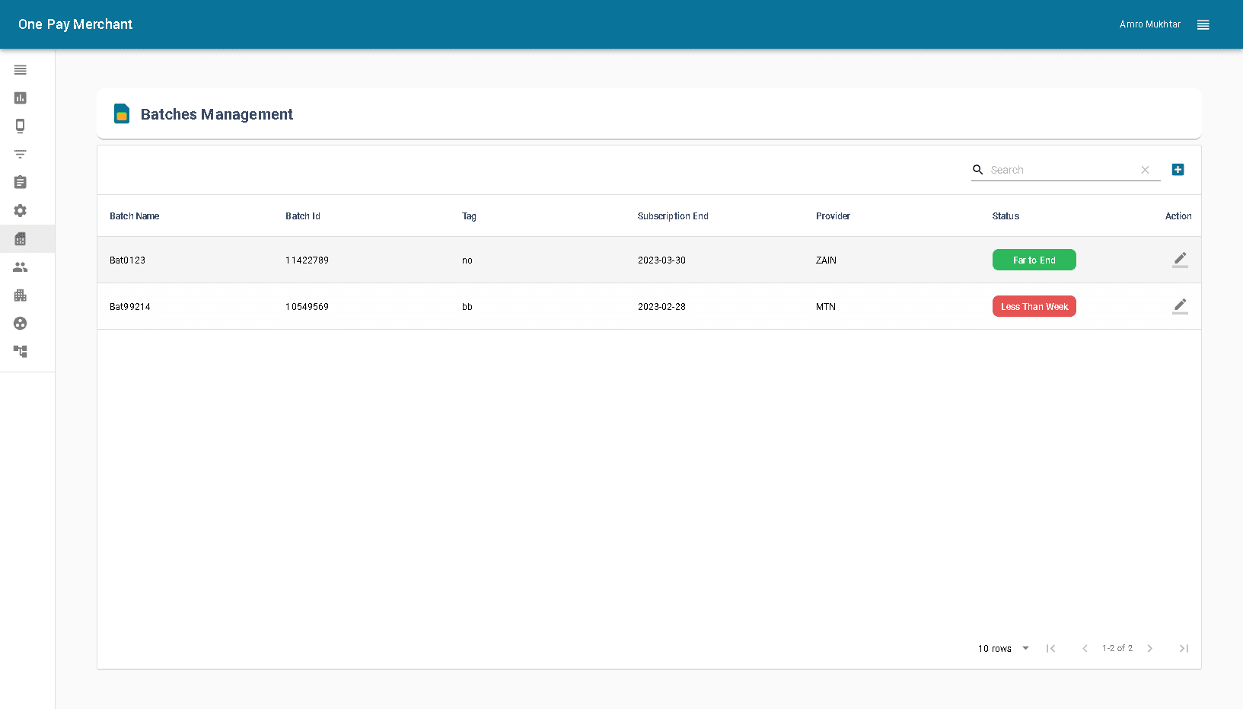This screenshot has height=709, width=1243.
Task: Open the hierarchy sitemap icon
Action: [20, 351]
